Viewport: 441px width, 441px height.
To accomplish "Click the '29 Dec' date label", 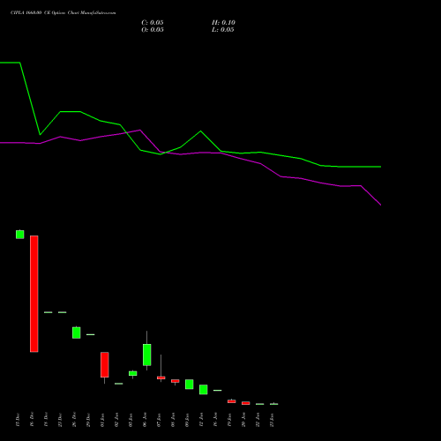I will [88, 420].
